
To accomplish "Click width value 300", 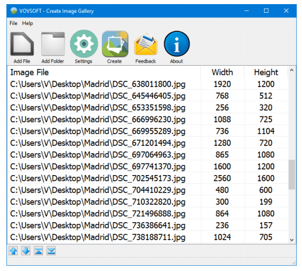I will [x=222, y=202].
